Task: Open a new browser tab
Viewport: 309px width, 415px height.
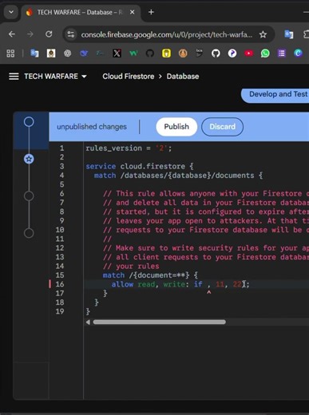Action: tap(151, 12)
